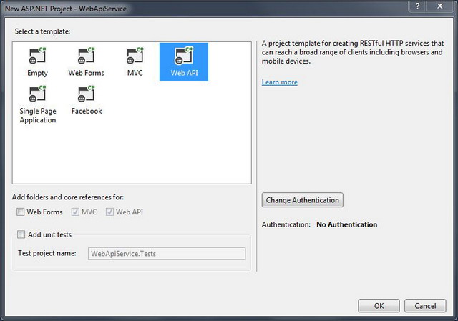
Task: Choose the Facebook template icon
Action: pos(86,94)
